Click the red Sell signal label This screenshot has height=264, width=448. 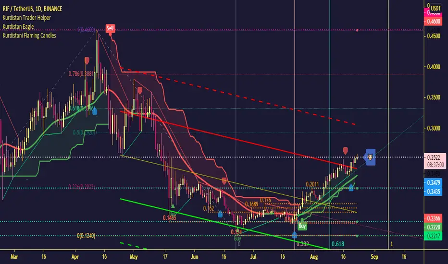click(110, 28)
